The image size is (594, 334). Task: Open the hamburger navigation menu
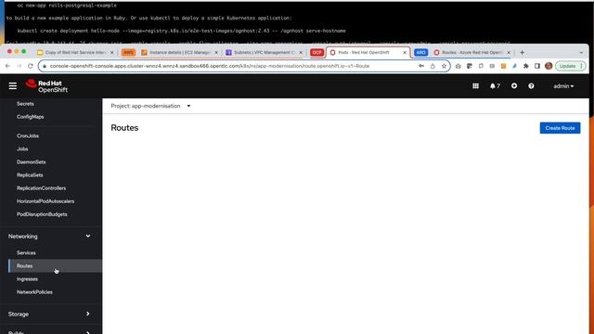click(x=12, y=86)
